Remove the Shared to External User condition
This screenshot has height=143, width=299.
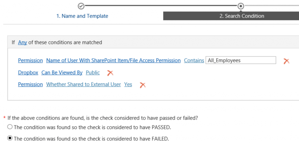click(x=142, y=85)
